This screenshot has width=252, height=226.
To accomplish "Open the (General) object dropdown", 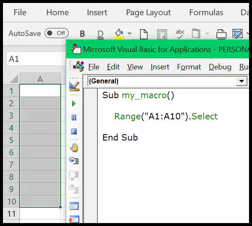I will coord(241,81).
